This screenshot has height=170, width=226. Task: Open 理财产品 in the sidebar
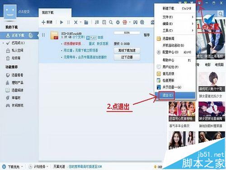click(x=18, y=83)
